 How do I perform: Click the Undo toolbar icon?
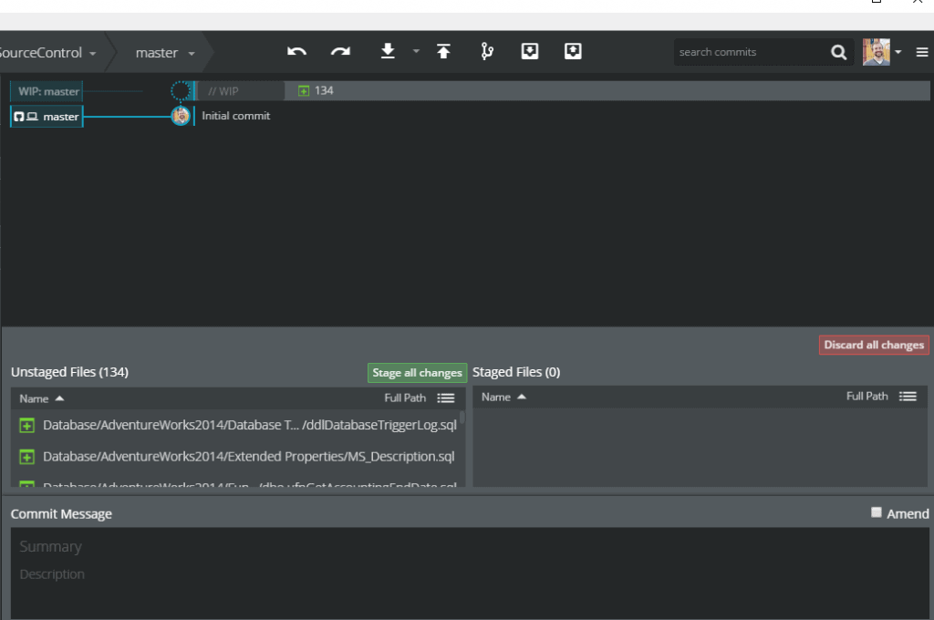click(296, 52)
